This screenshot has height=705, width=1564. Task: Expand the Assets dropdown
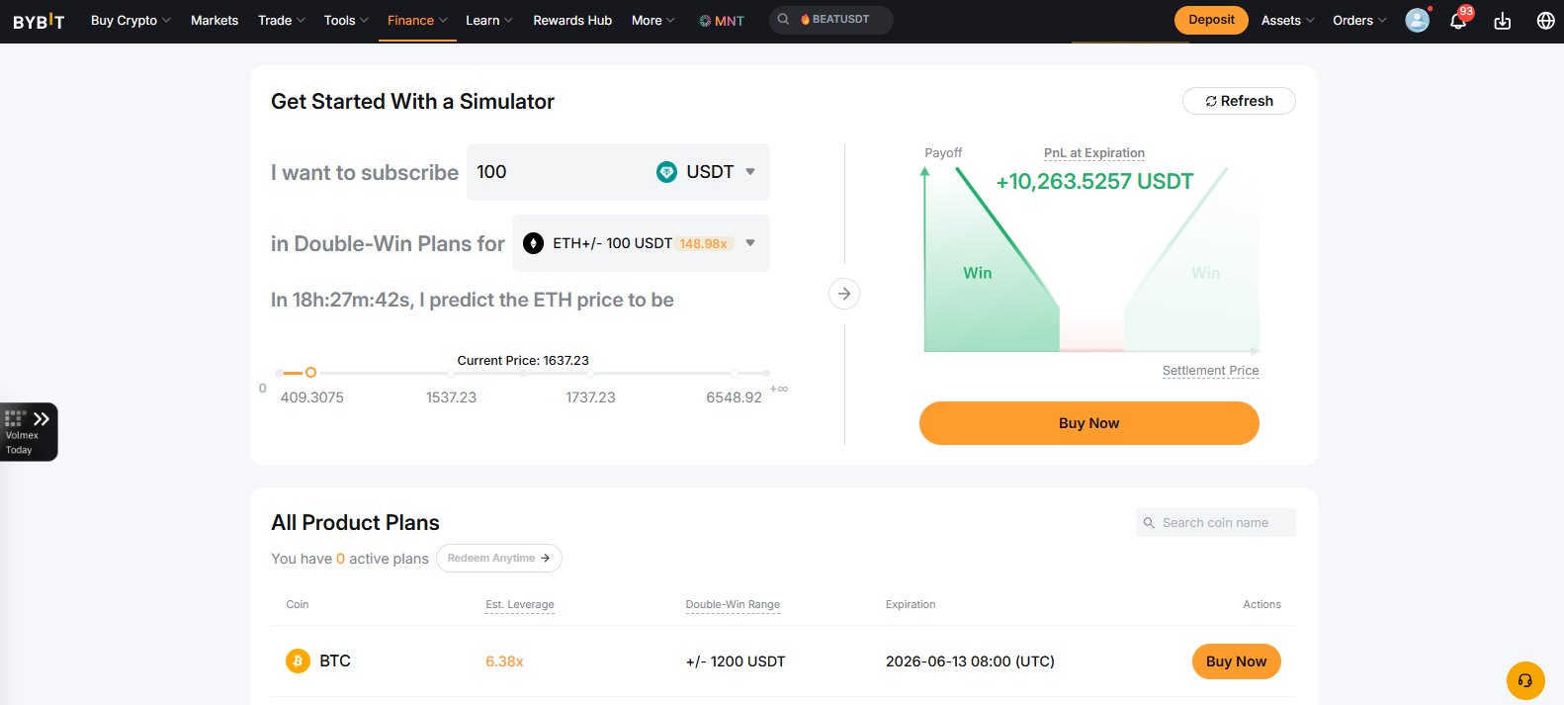pos(1287,21)
